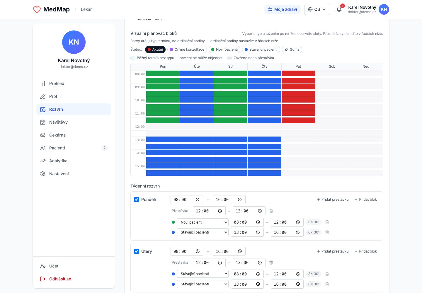Open clock picker for Tuesday end time
The image size is (422, 293).
pyautogui.click(x=240, y=251)
